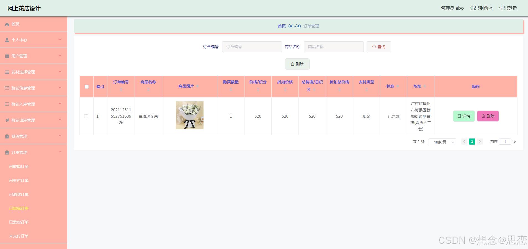Open the 10条/页 page size dropdown
Image resolution: width=528 pixels, height=249 pixels.
(442, 142)
